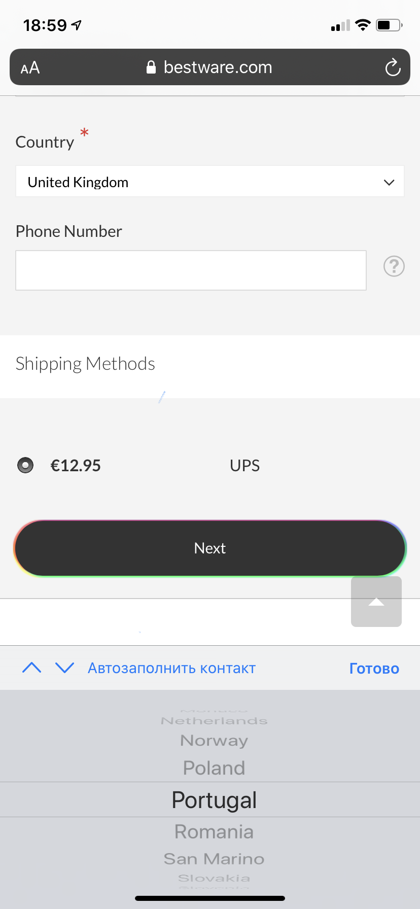The width and height of the screenshot is (420, 909).
Task: Pick Romania from the picker wheel
Action: 214,832
